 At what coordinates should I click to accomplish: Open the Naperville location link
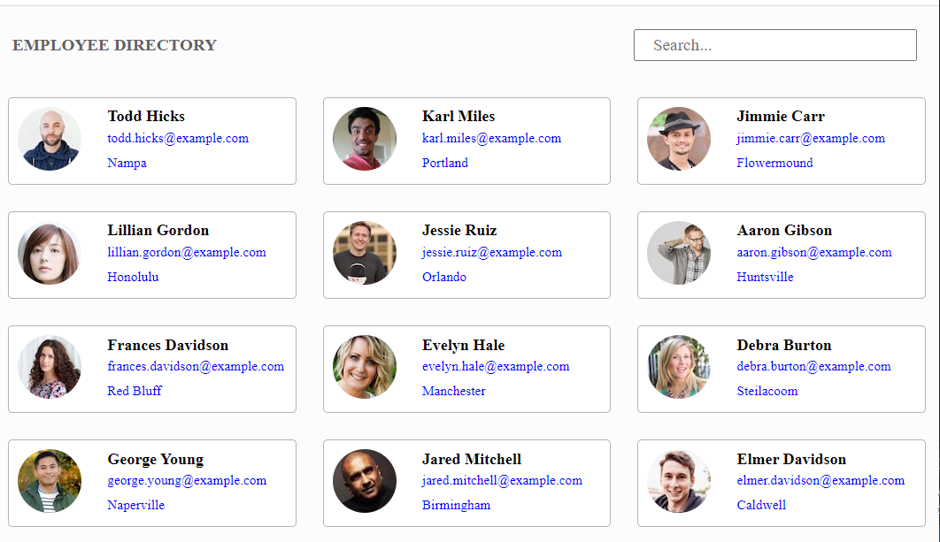point(135,505)
